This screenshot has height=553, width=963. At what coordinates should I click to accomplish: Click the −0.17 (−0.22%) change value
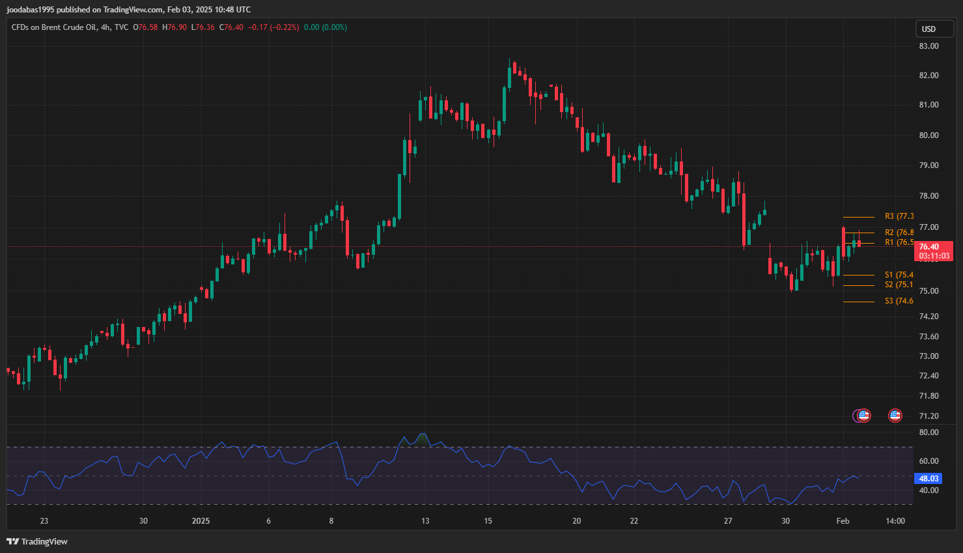[x=273, y=27]
